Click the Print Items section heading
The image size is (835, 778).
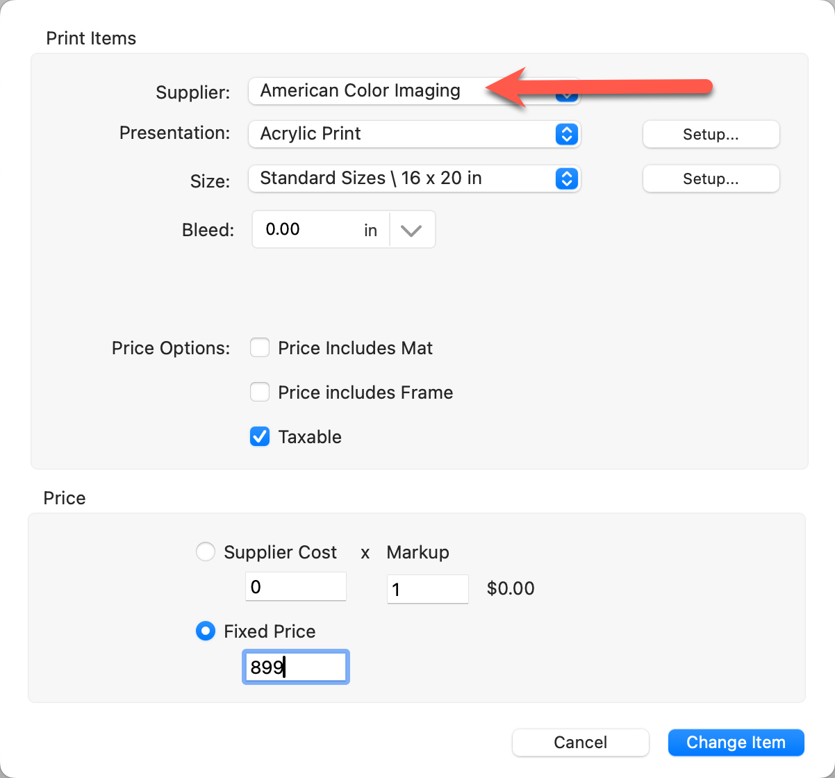click(91, 38)
